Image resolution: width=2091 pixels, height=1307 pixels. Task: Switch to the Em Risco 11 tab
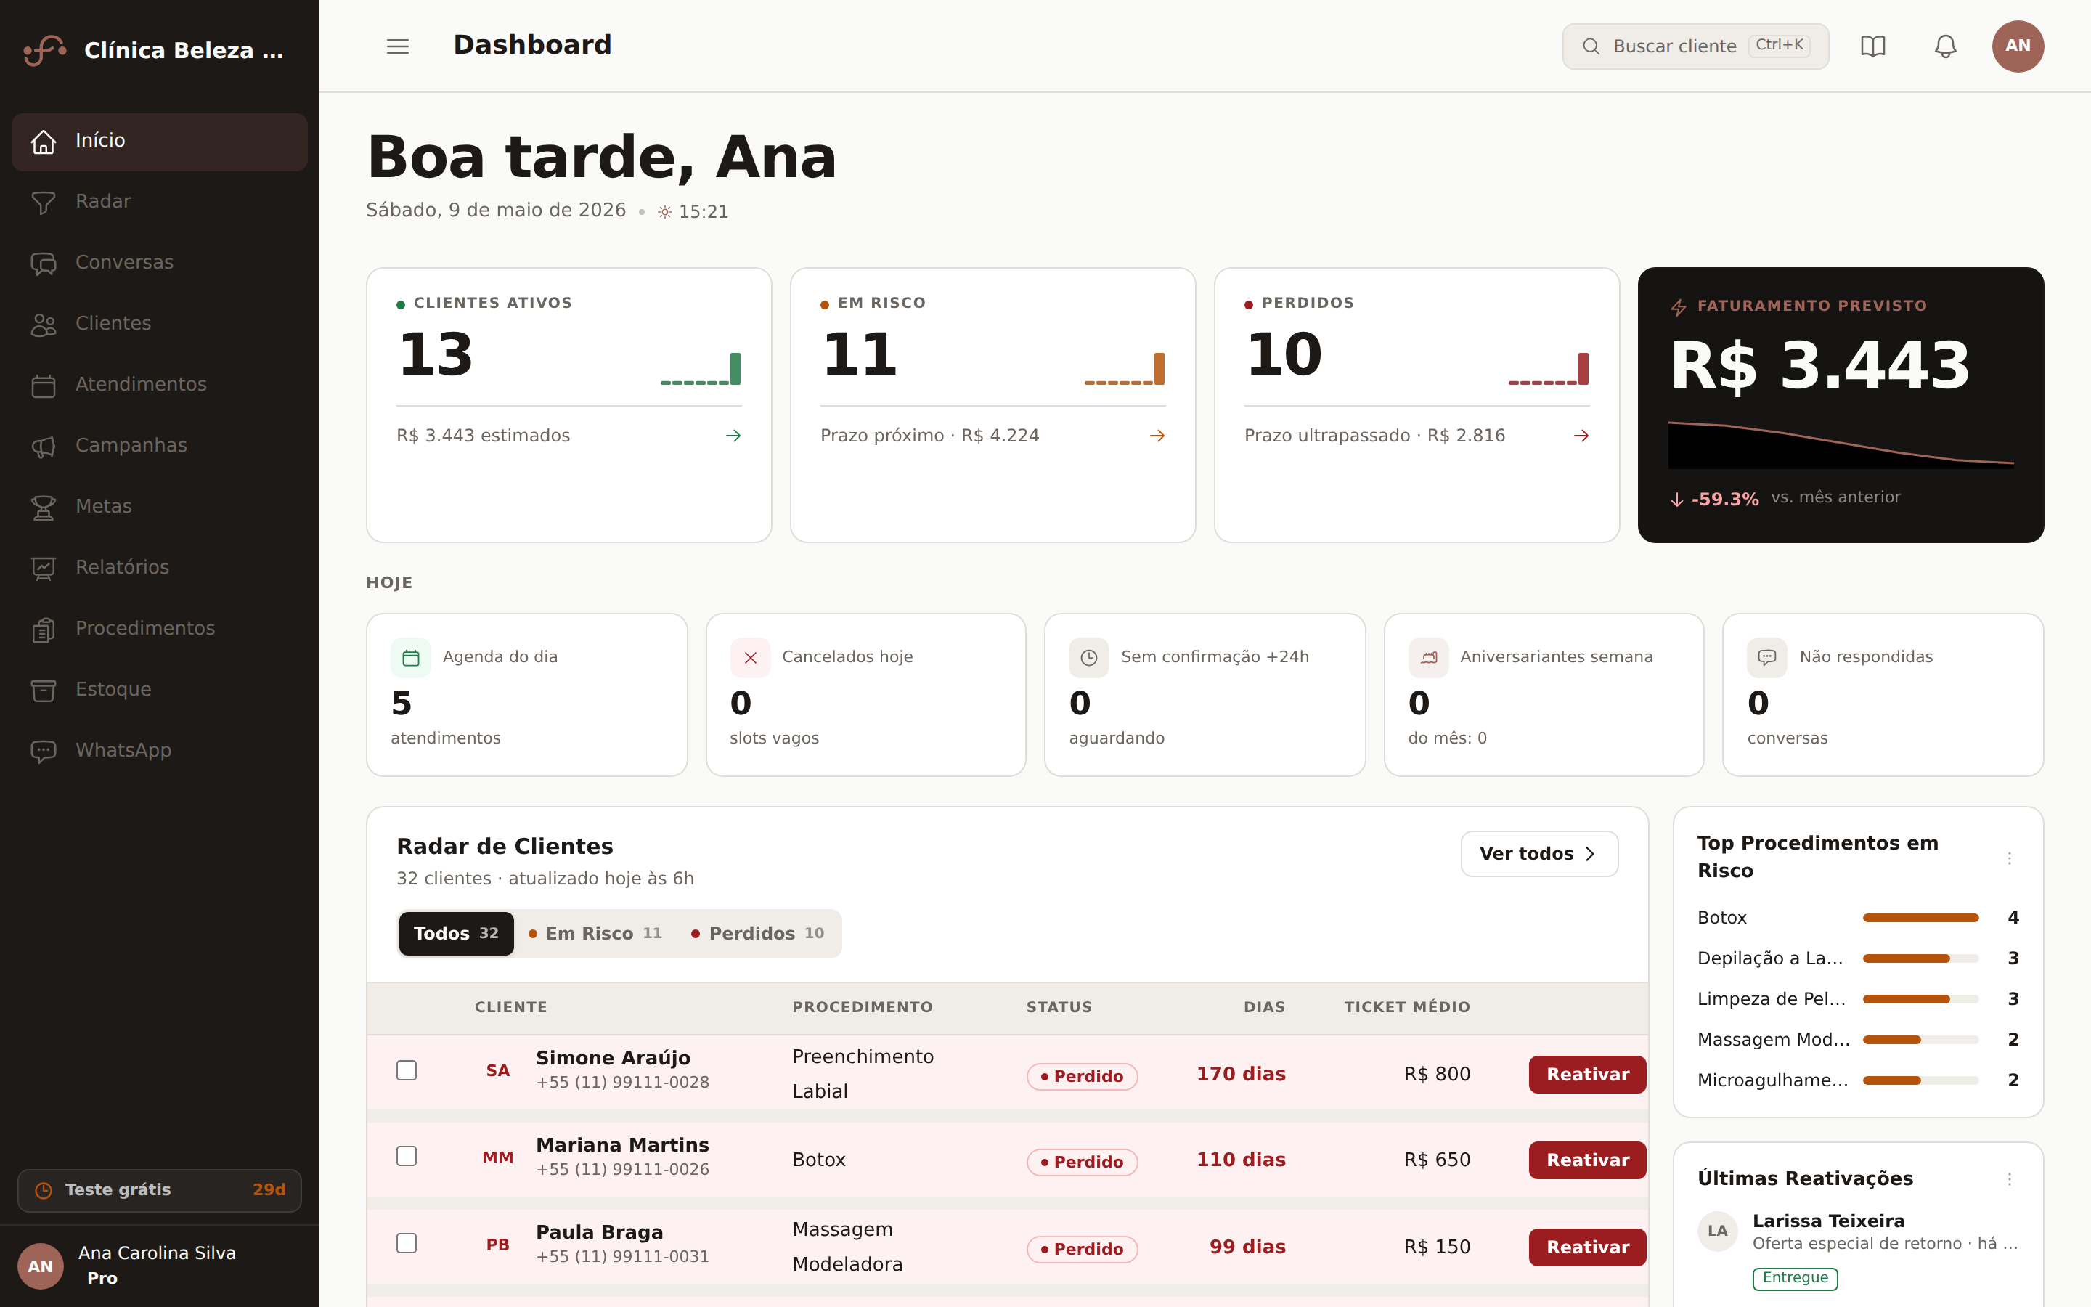(x=595, y=934)
